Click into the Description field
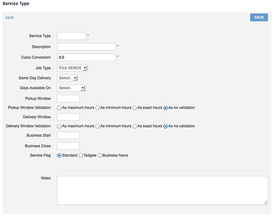The width and height of the screenshot is (274, 219). pos(86,47)
